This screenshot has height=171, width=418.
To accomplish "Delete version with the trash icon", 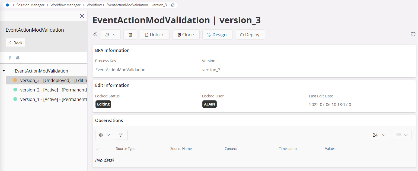I will [x=130, y=35].
